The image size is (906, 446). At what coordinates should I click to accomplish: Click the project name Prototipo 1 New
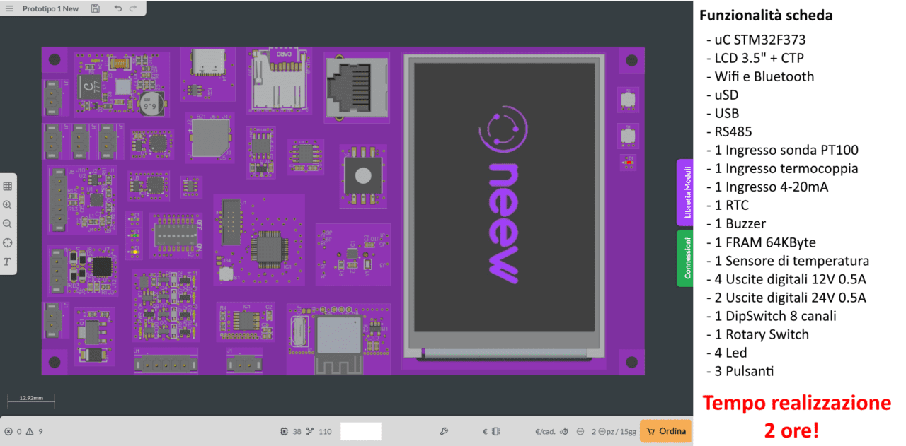(x=50, y=8)
